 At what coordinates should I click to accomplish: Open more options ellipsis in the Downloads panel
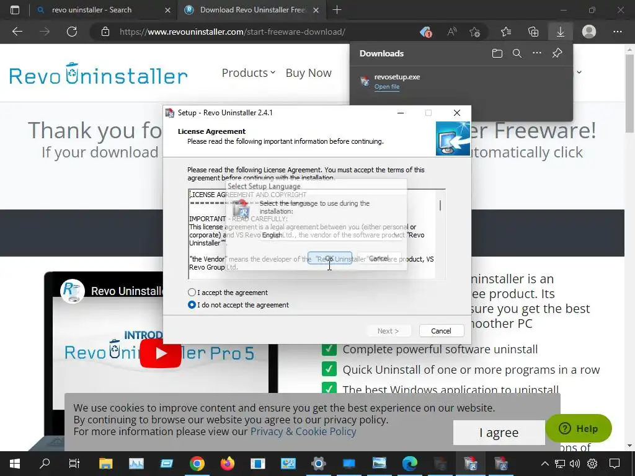(x=537, y=53)
